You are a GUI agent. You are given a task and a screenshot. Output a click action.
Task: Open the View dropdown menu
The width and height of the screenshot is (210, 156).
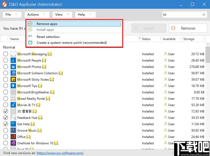click(x=62, y=15)
